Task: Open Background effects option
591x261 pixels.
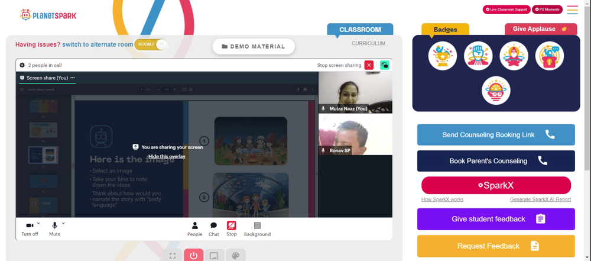Action: (257, 229)
